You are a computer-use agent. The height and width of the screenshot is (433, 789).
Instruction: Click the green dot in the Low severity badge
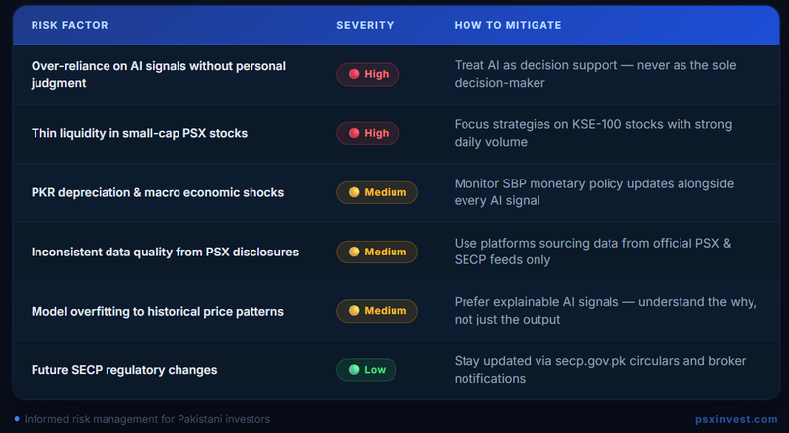(353, 370)
